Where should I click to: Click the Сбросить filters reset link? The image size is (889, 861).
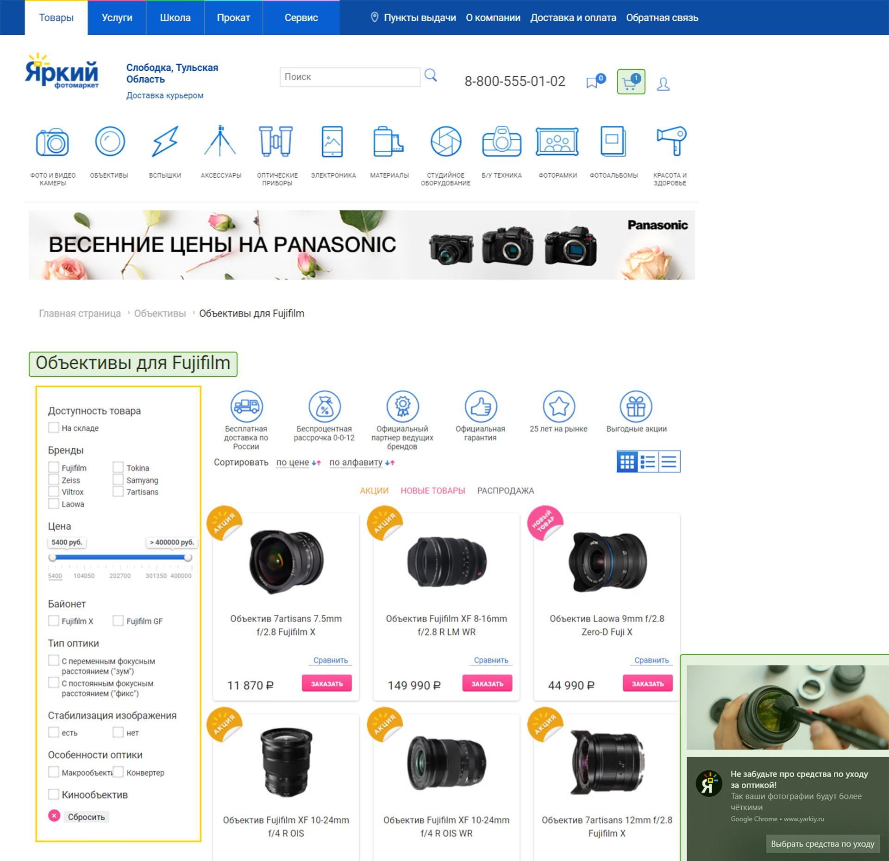[x=86, y=817]
